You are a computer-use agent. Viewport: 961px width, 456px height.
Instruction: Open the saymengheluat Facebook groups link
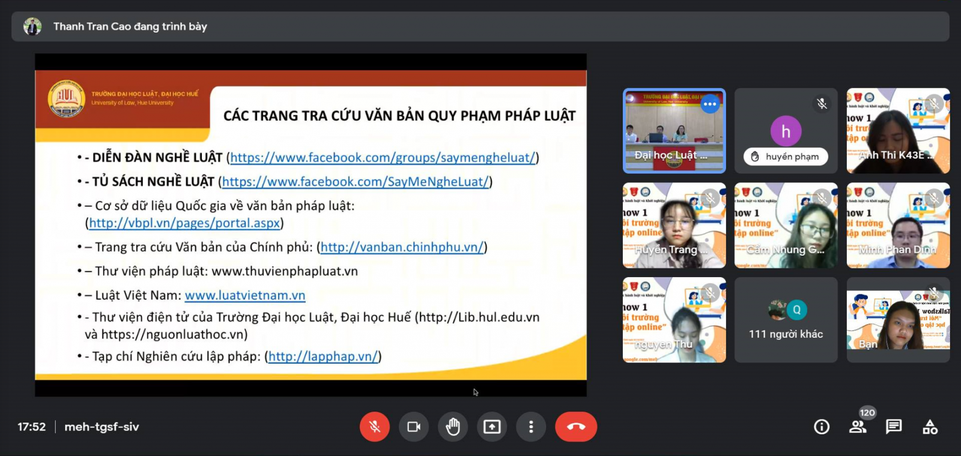(383, 158)
